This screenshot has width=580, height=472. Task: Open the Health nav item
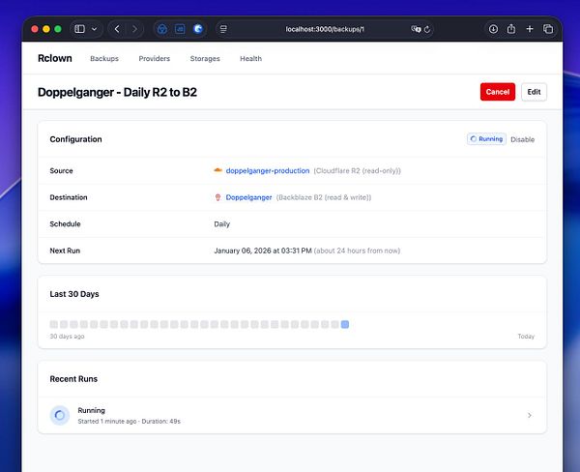[250, 58]
